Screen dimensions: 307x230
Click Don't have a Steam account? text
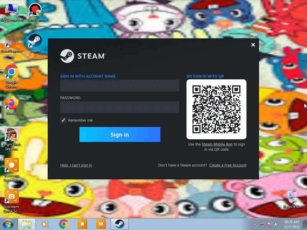[183, 165]
